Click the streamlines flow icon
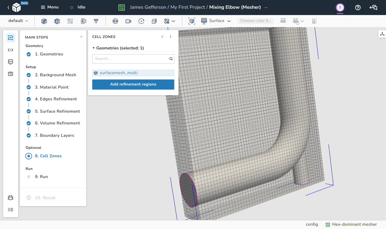 [x=84, y=21]
